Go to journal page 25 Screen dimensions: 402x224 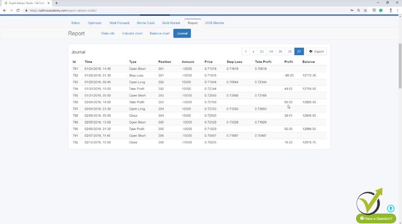point(280,51)
